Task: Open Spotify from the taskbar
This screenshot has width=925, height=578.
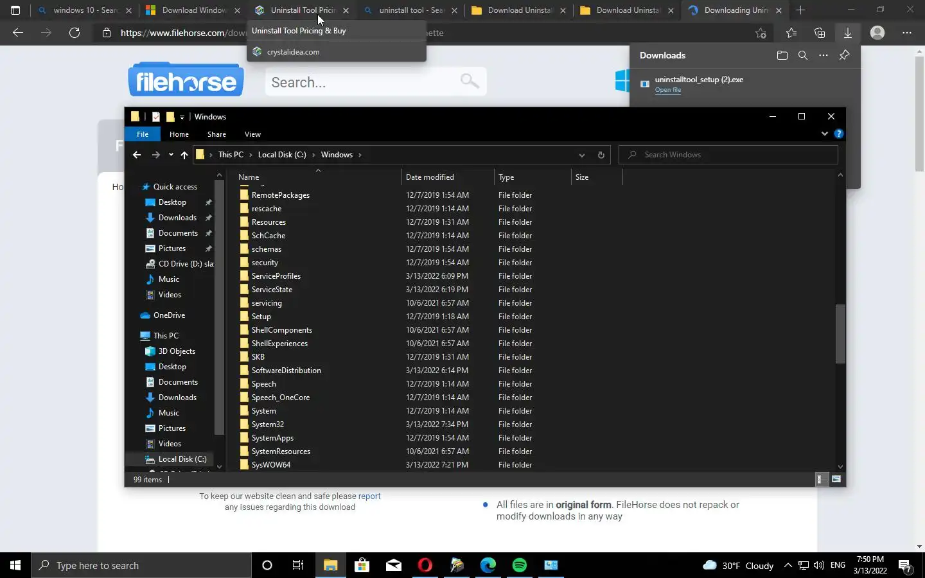Action: tap(520, 565)
